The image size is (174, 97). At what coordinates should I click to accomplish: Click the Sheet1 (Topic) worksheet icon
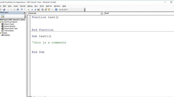tap(2, 24)
